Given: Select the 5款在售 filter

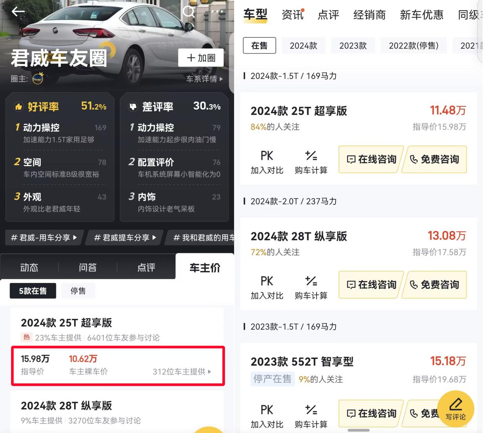Looking at the screenshot, I should [x=33, y=291].
